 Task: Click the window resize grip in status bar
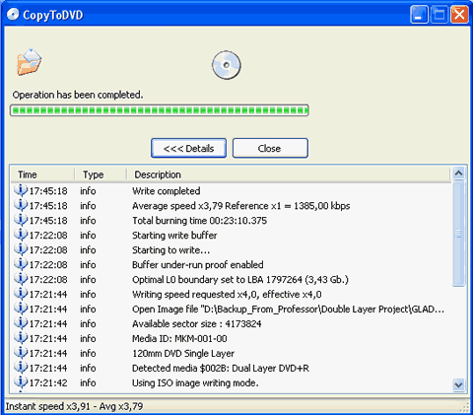tap(464, 408)
